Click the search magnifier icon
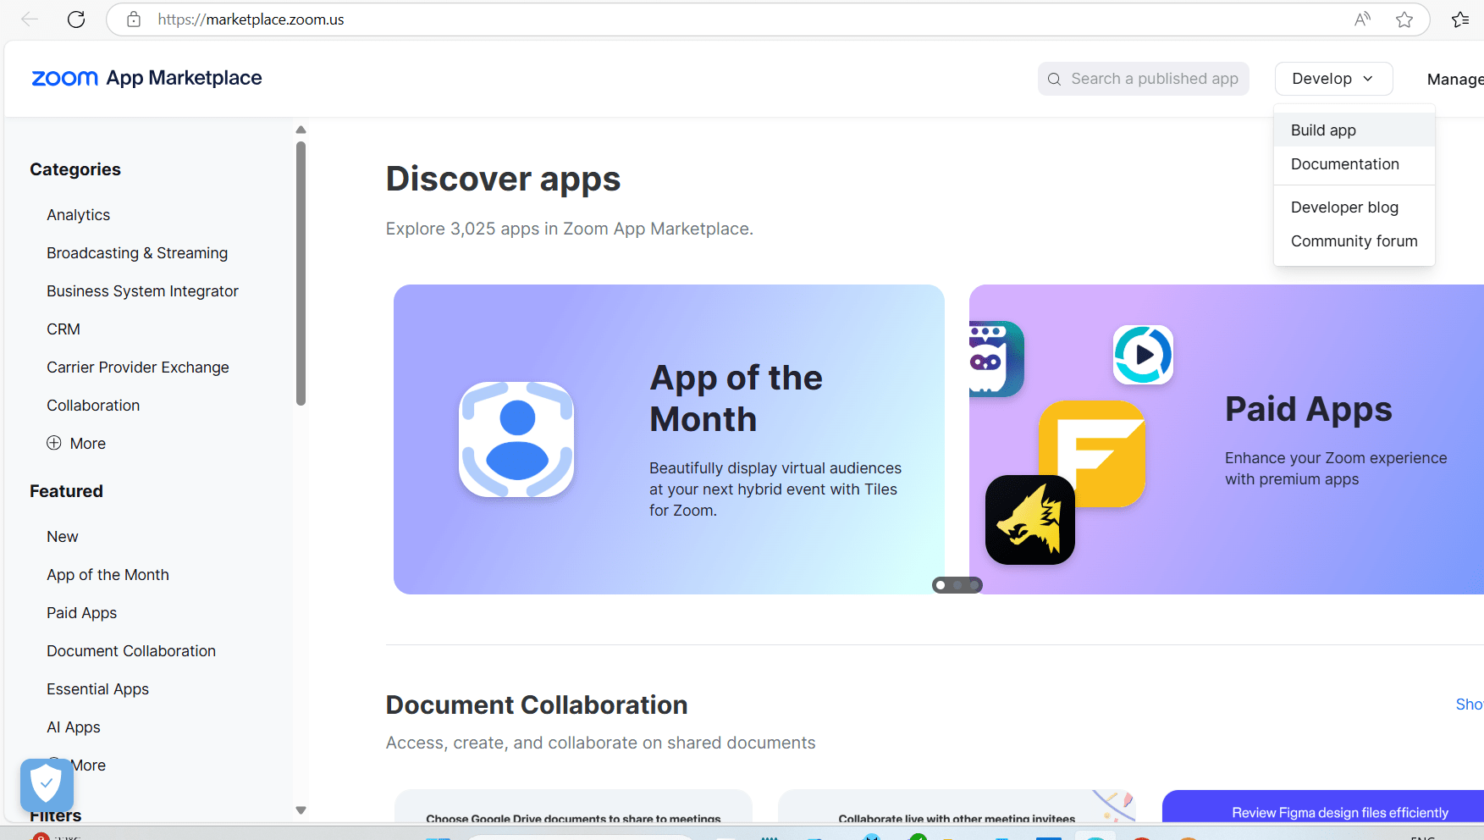 [x=1054, y=79]
